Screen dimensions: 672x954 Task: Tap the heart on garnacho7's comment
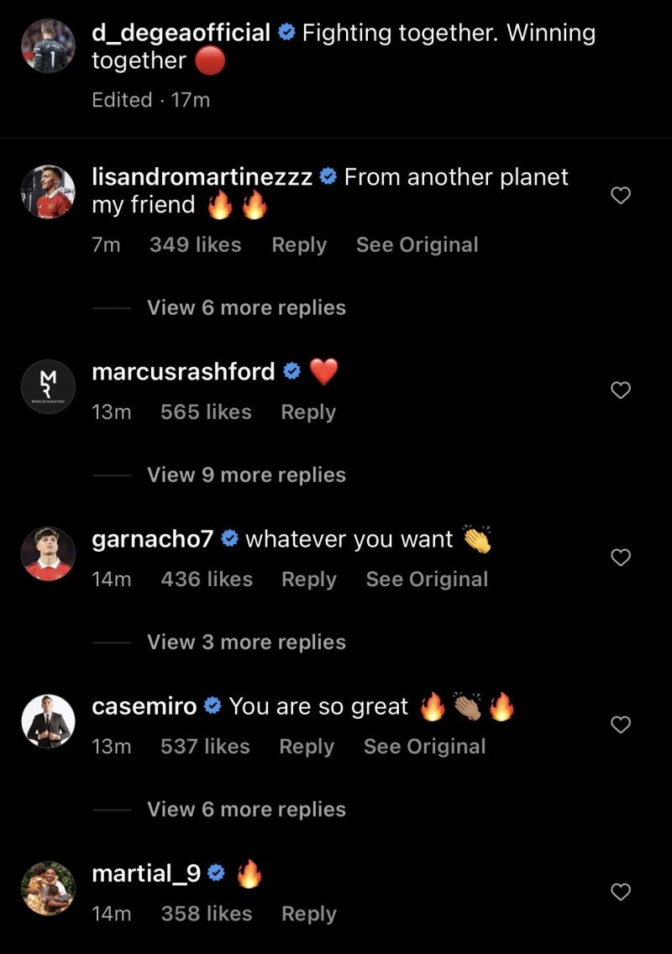click(x=620, y=558)
